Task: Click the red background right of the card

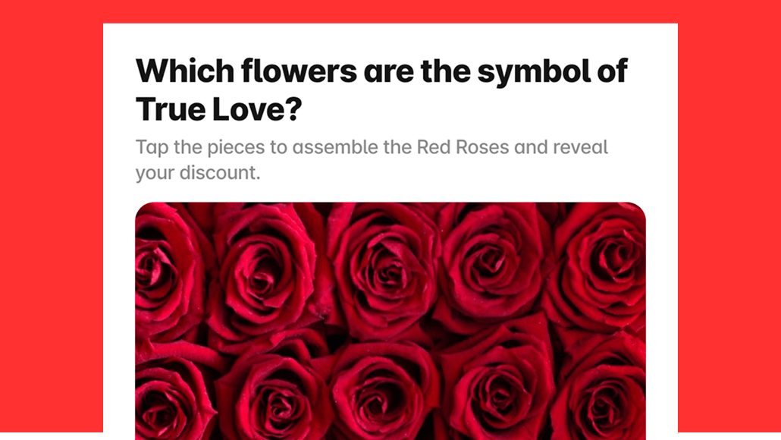Action: click(729, 228)
